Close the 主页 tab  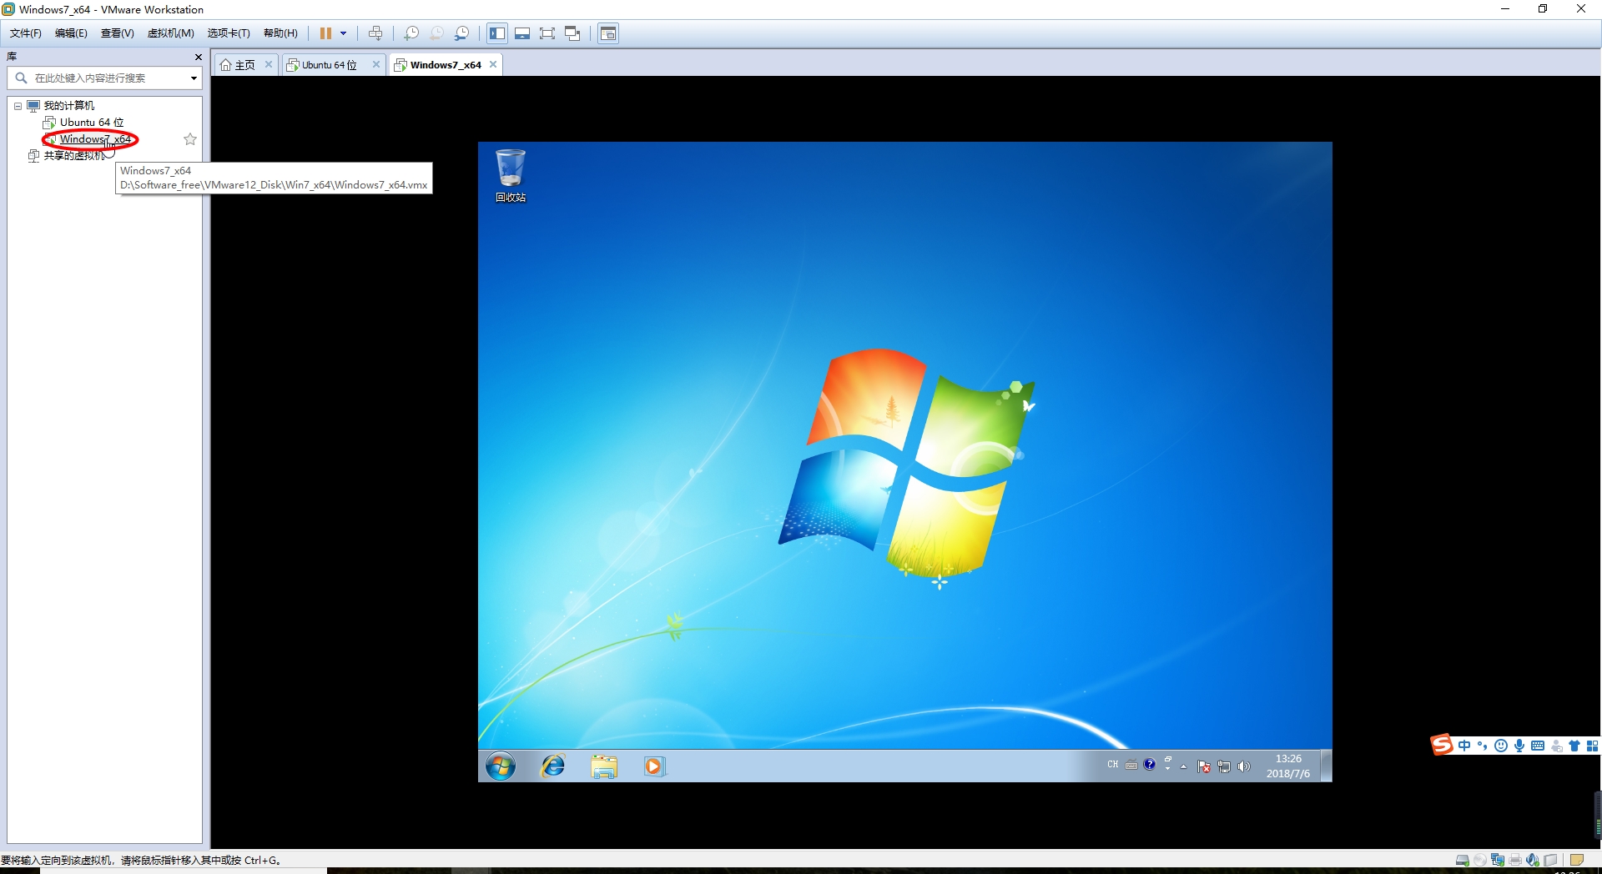click(x=269, y=64)
